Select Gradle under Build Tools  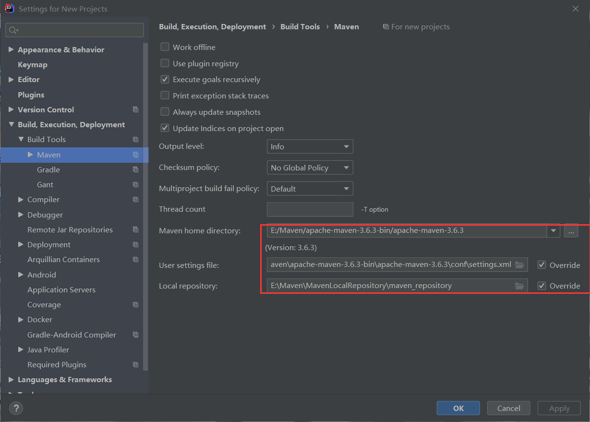pos(48,169)
